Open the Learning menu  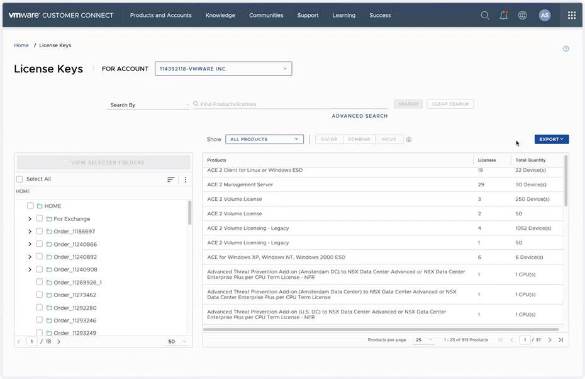(343, 15)
